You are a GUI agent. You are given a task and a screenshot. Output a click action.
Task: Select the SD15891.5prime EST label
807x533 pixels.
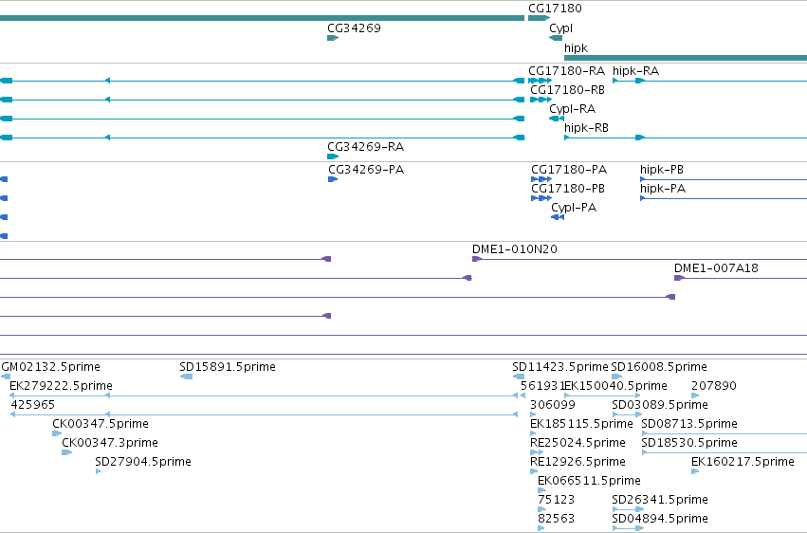(228, 367)
